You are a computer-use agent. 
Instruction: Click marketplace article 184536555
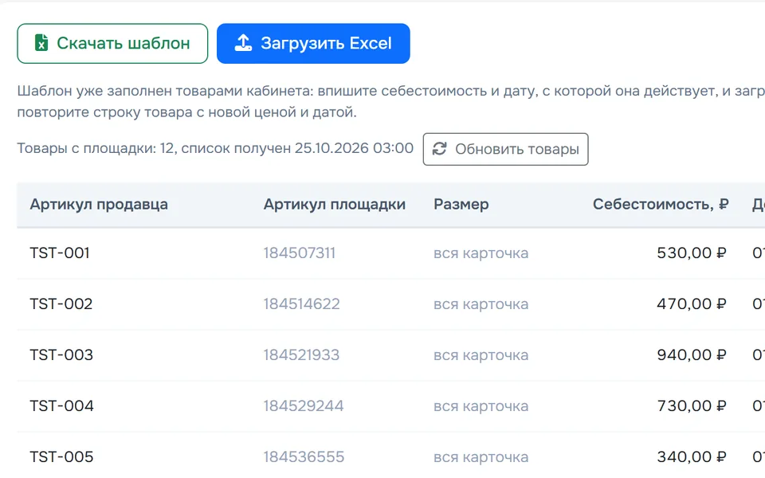(x=304, y=457)
